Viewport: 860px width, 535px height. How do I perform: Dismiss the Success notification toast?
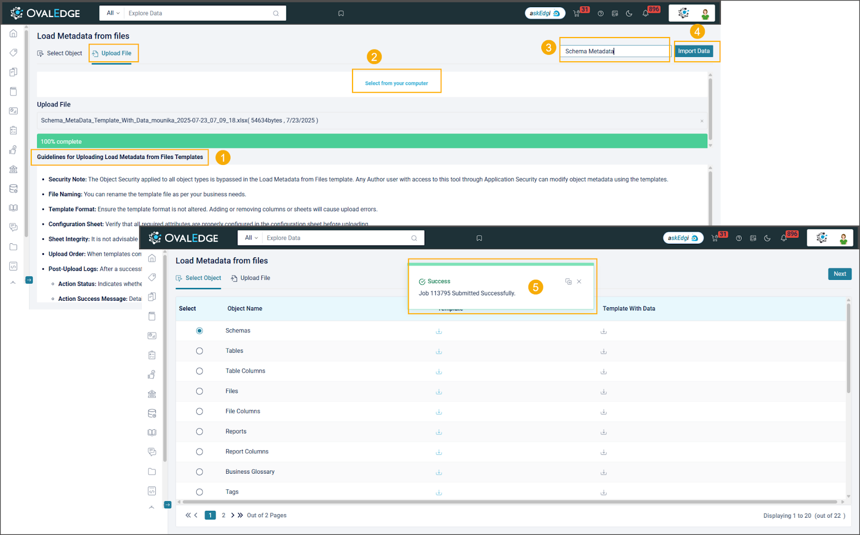coord(579,281)
